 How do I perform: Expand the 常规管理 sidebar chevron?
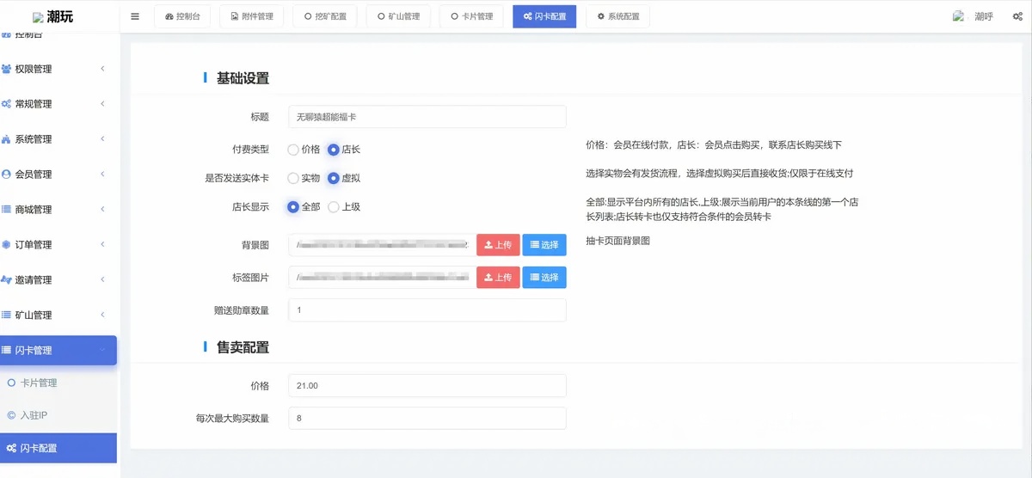tap(102, 104)
